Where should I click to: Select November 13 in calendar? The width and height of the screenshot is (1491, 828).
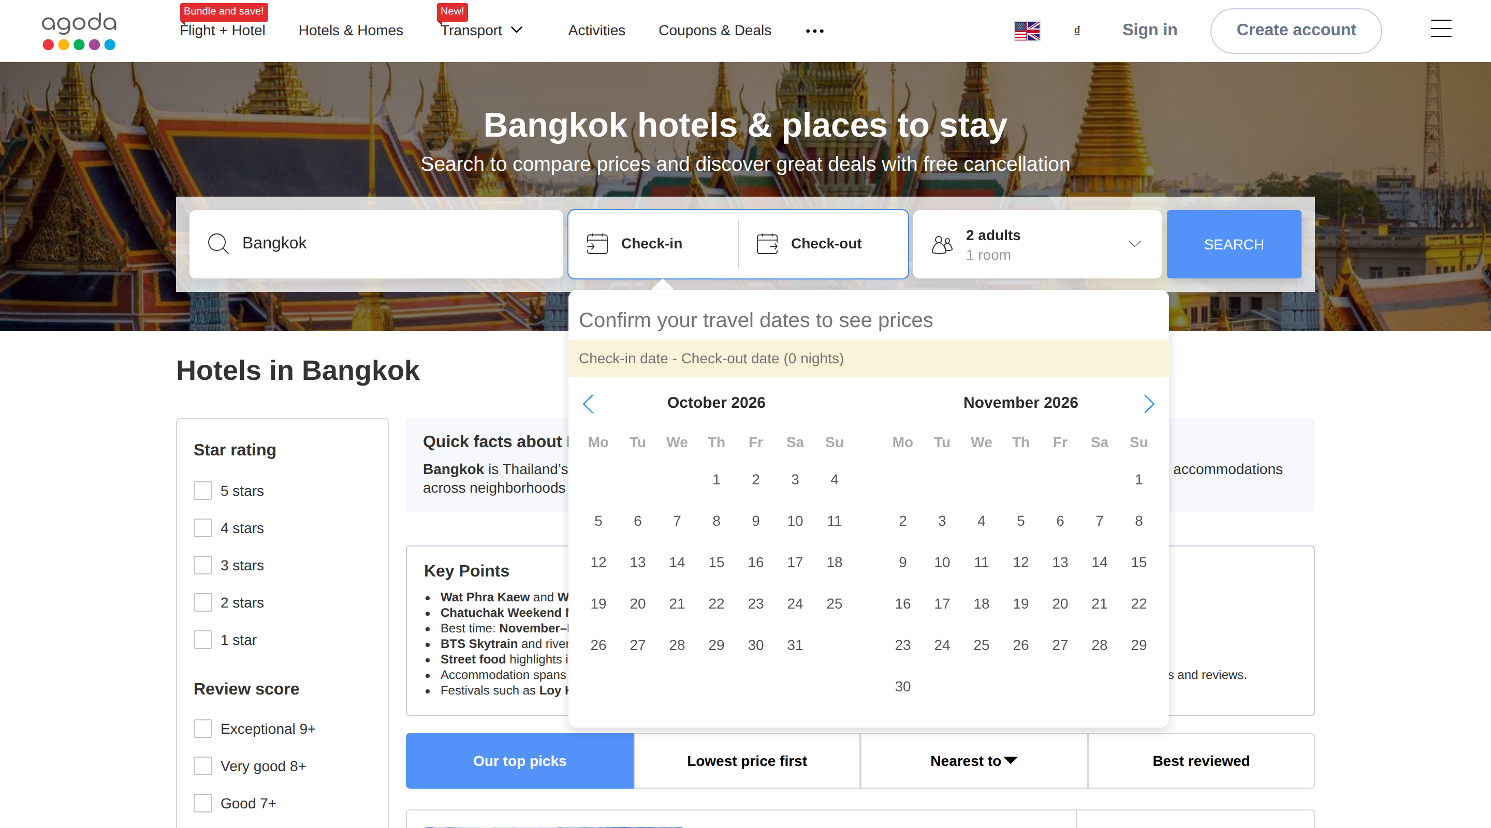[1060, 562]
